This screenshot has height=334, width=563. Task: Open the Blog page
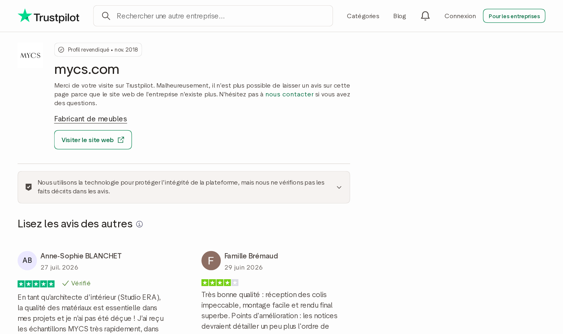[399, 16]
